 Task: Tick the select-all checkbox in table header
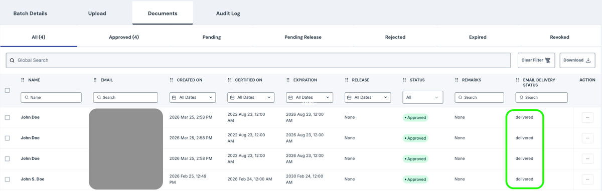[x=7, y=90]
